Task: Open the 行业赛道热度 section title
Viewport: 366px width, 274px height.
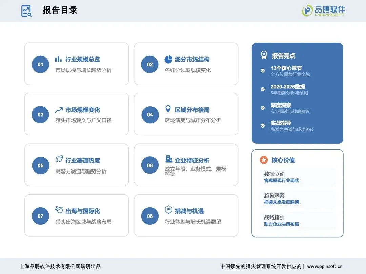Action: 83,160
